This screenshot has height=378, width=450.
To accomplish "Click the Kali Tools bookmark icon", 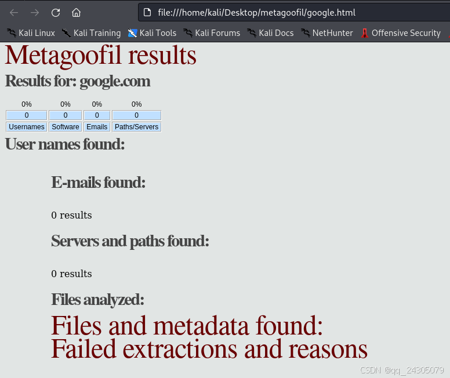I will coord(132,33).
